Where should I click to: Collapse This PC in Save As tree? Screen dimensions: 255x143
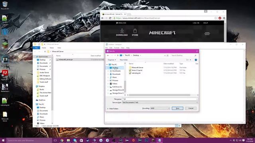[107, 64]
